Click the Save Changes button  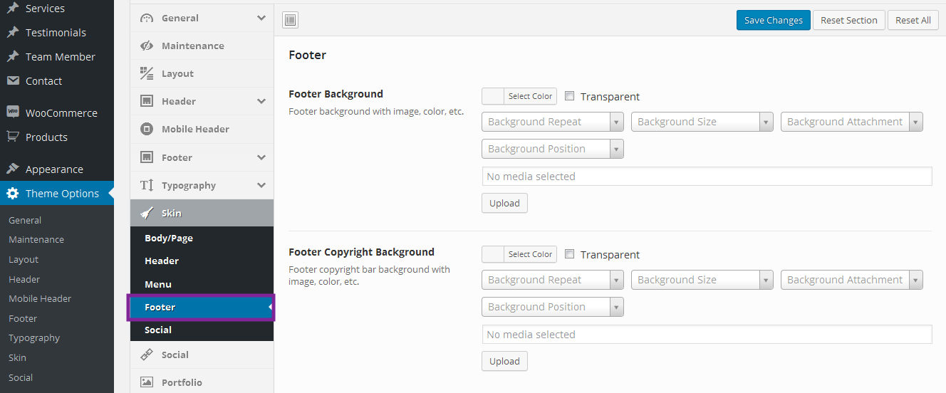click(x=773, y=20)
